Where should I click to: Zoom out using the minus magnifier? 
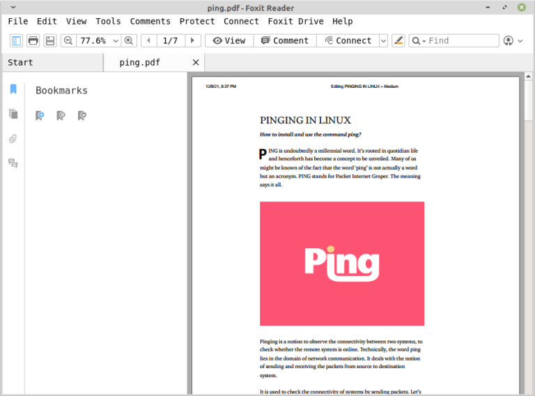tap(68, 40)
